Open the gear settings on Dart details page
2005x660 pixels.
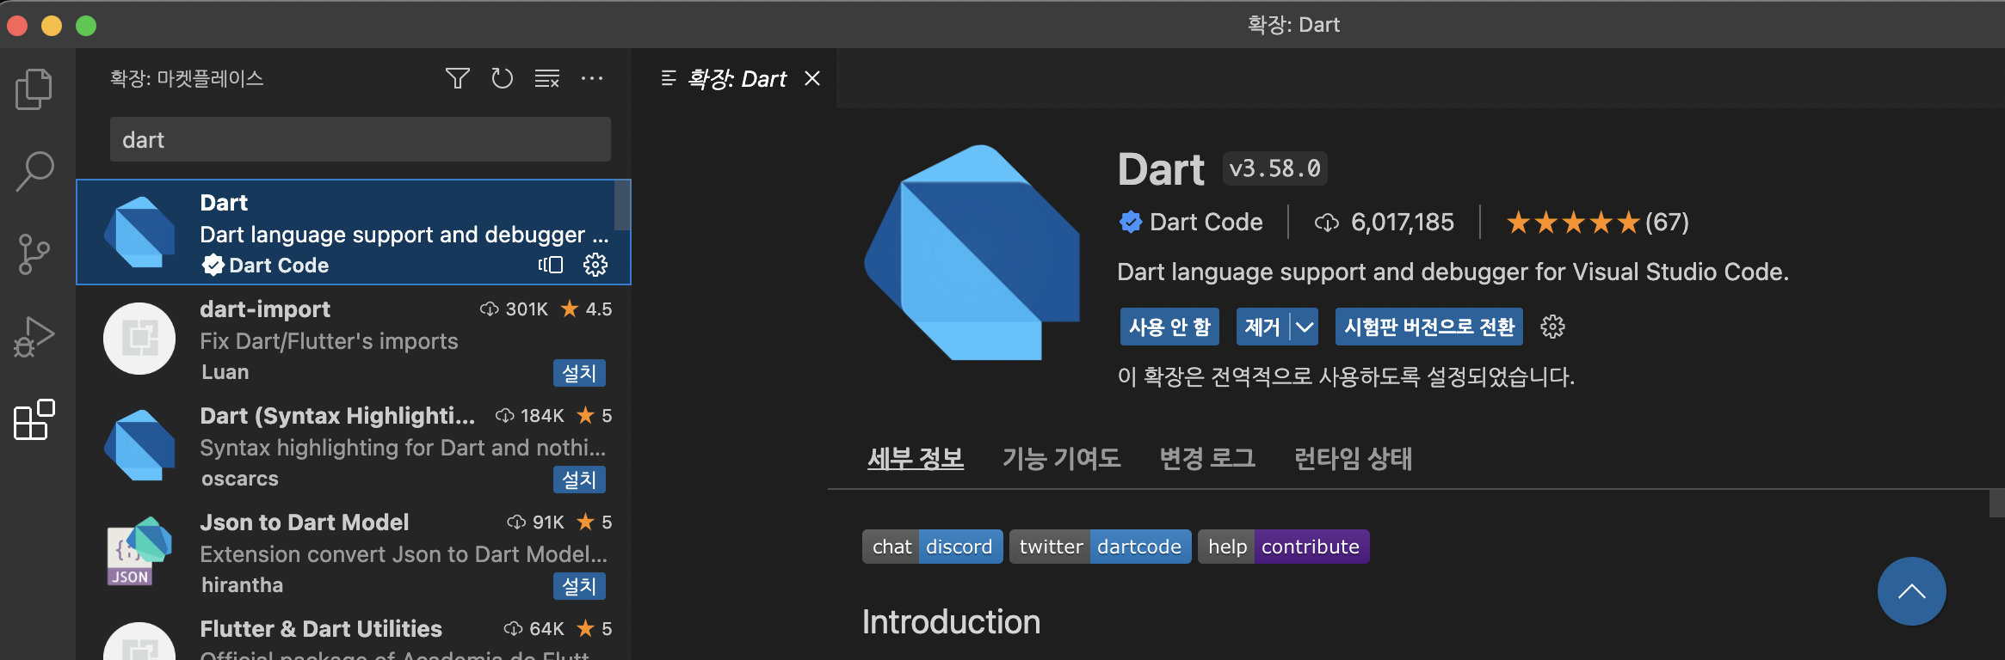click(x=1552, y=327)
